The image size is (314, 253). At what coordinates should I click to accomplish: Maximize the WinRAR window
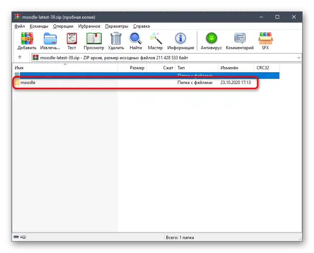pyautogui.click(x=277, y=17)
